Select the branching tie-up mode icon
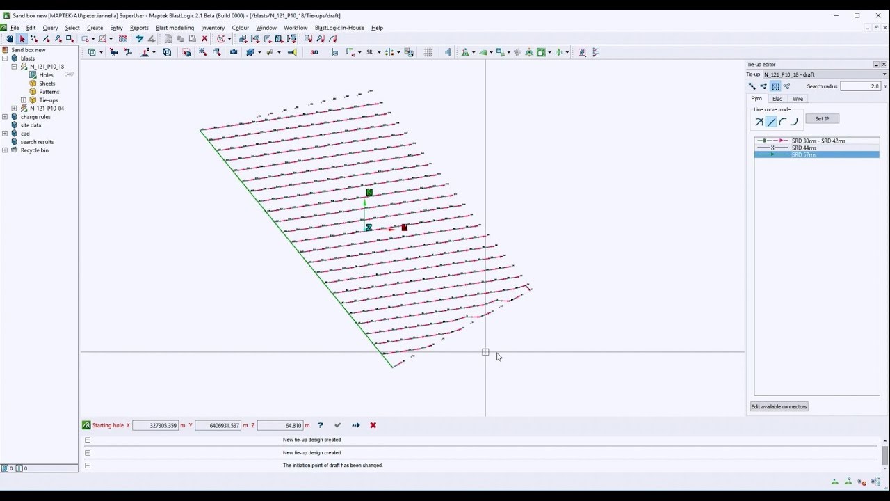This screenshot has height=501, width=890. [763, 86]
